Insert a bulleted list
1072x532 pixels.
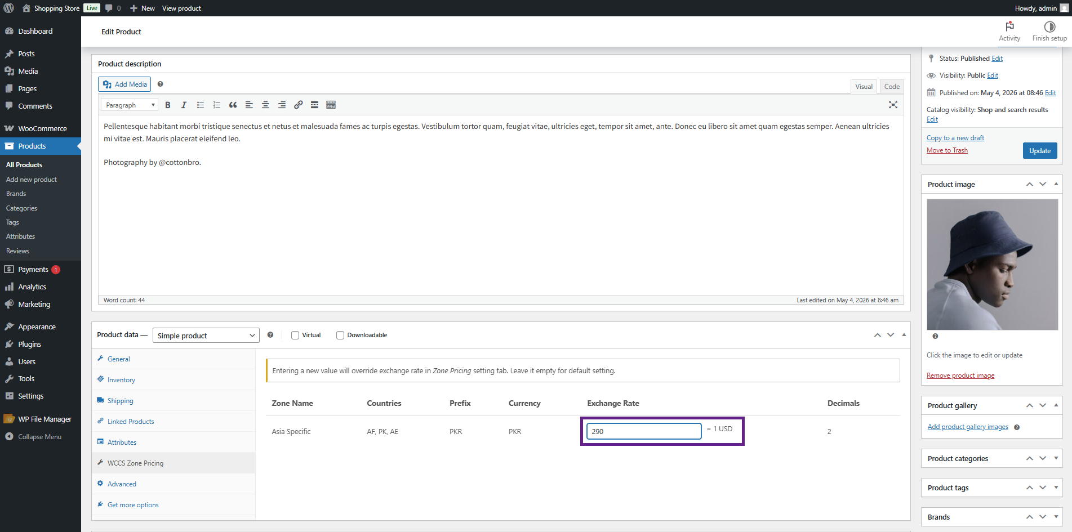click(x=200, y=105)
